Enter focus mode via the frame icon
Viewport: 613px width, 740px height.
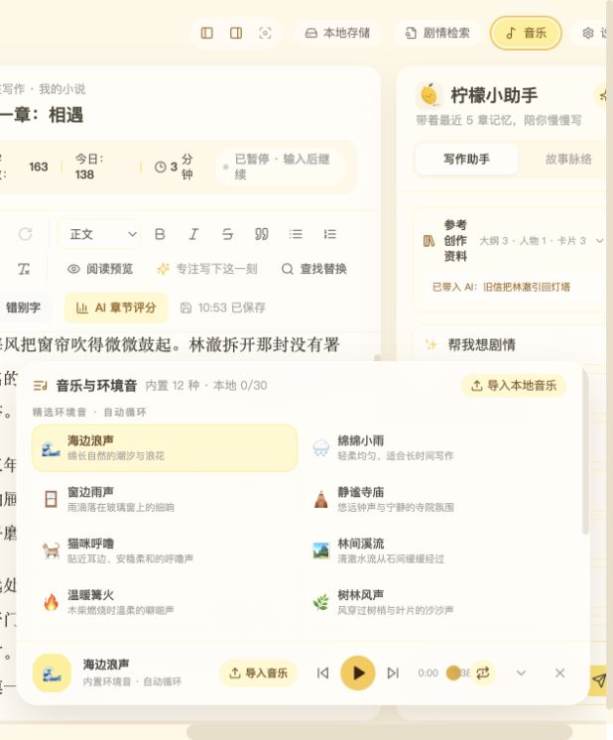coord(265,33)
